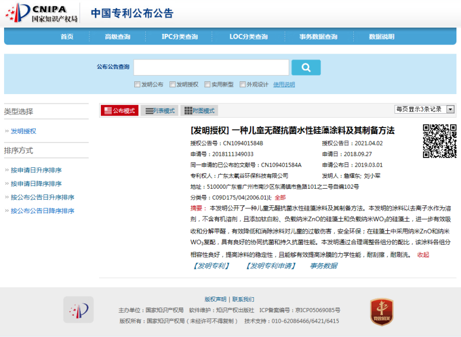Click the magnifier search button
Image resolution: width=461 pixels, height=337 pixels.
pyautogui.click(x=305, y=68)
